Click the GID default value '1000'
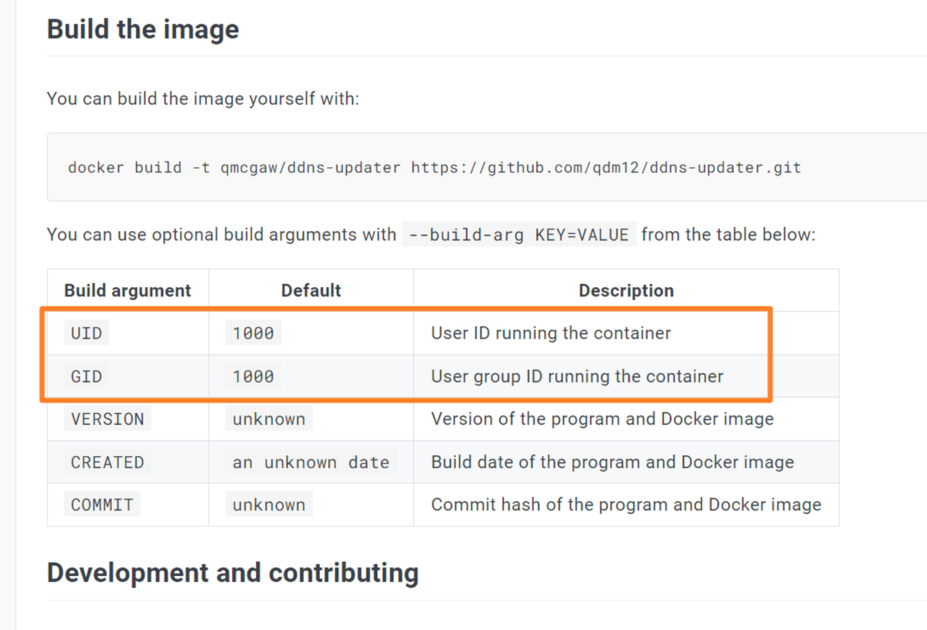This screenshot has height=630, width=927. coord(253,376)
